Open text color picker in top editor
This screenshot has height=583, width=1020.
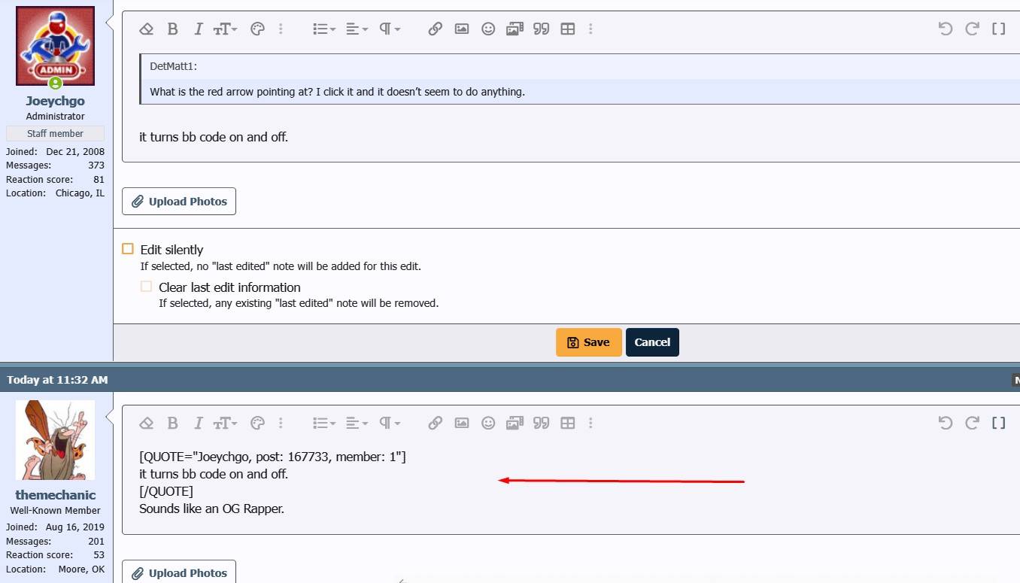click(x=257, y=29)
